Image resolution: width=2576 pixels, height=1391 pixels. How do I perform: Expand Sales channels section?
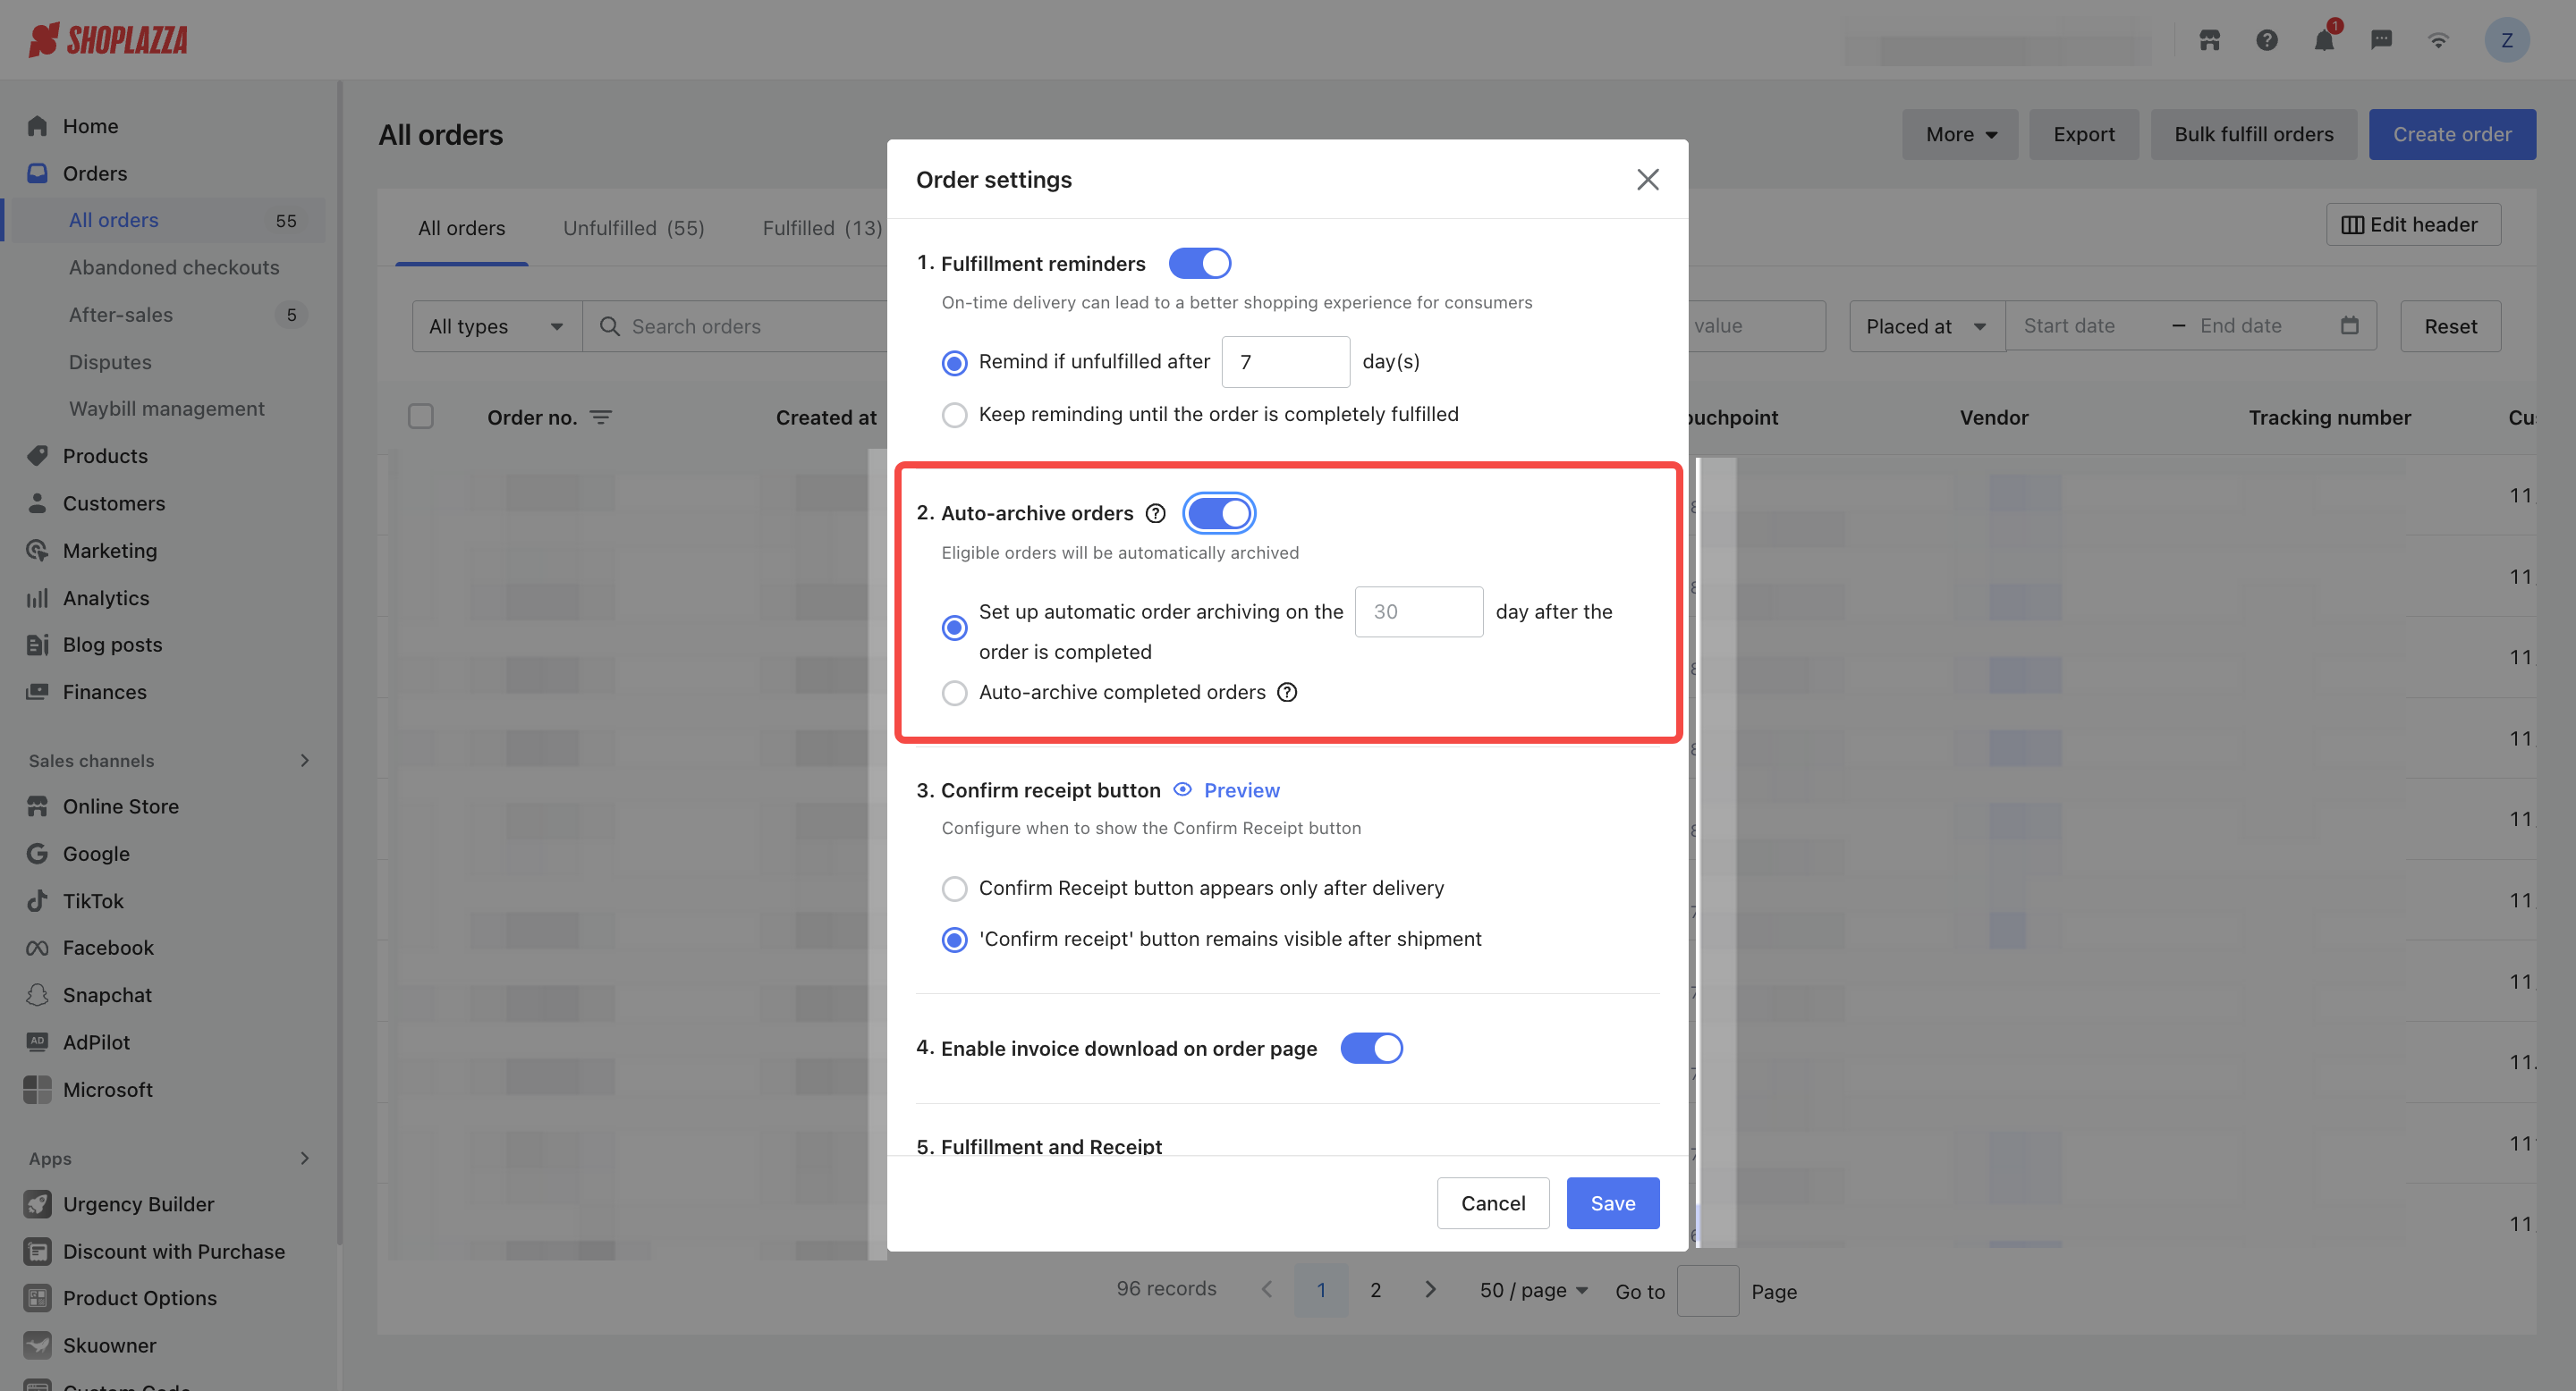click(x=304, y=760)
